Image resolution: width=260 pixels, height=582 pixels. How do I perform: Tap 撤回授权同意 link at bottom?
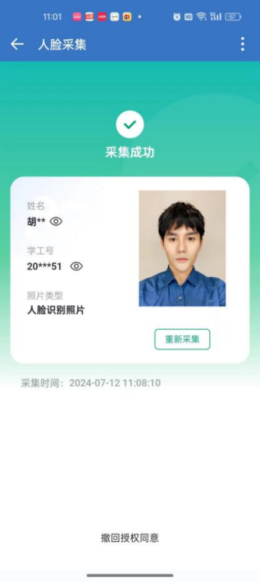coord(130,538)
